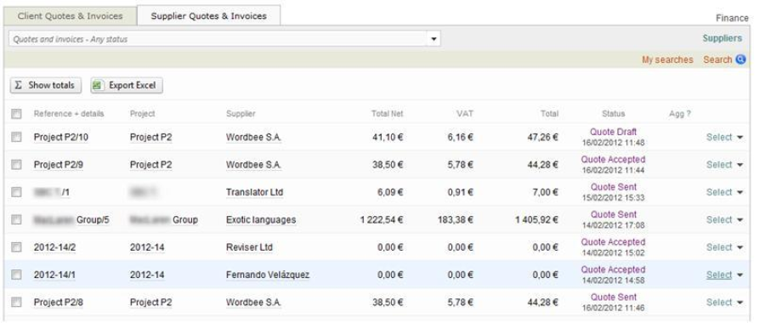765x323 pixels.
Task: Click the Excel icon on Export Excel
Action: [98, 85]
